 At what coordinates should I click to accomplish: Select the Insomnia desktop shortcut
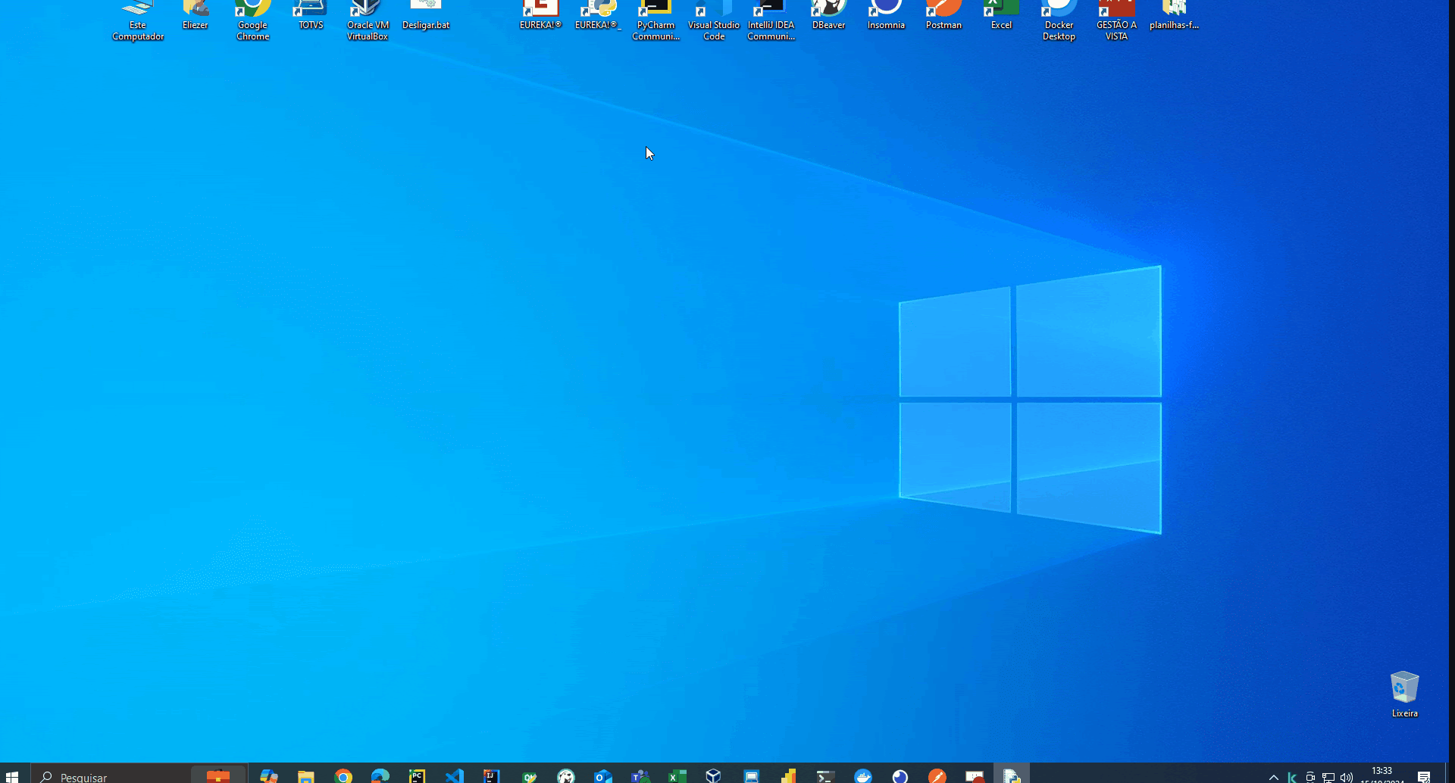point(886,17)
